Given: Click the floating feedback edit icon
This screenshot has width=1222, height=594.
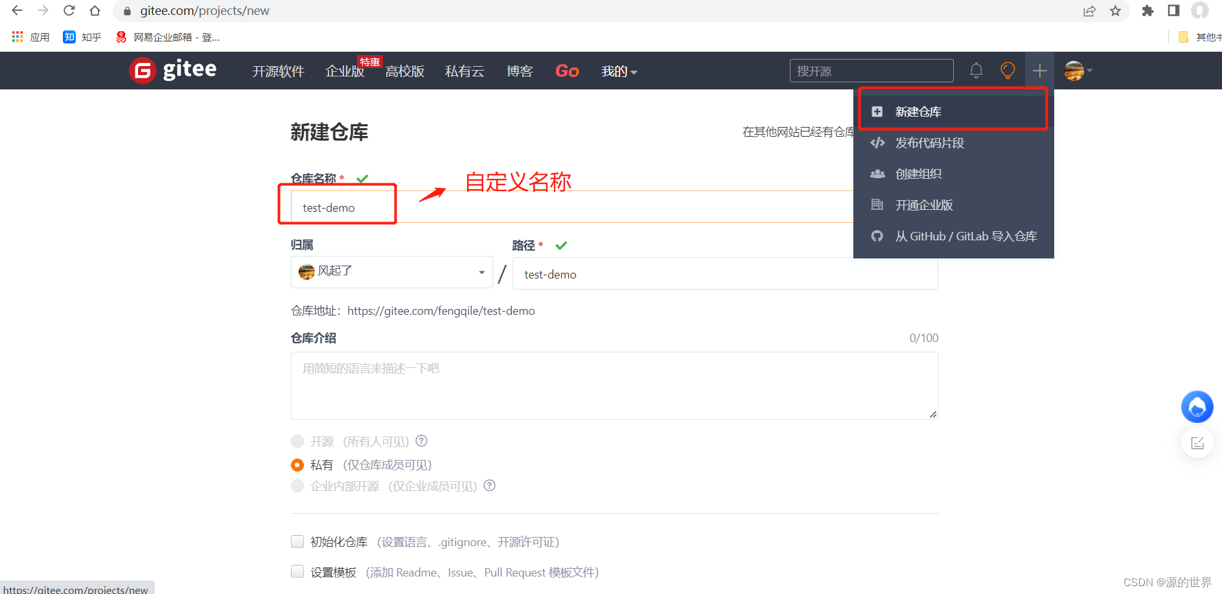Looking at the screenshot, I should (1197, 443).
